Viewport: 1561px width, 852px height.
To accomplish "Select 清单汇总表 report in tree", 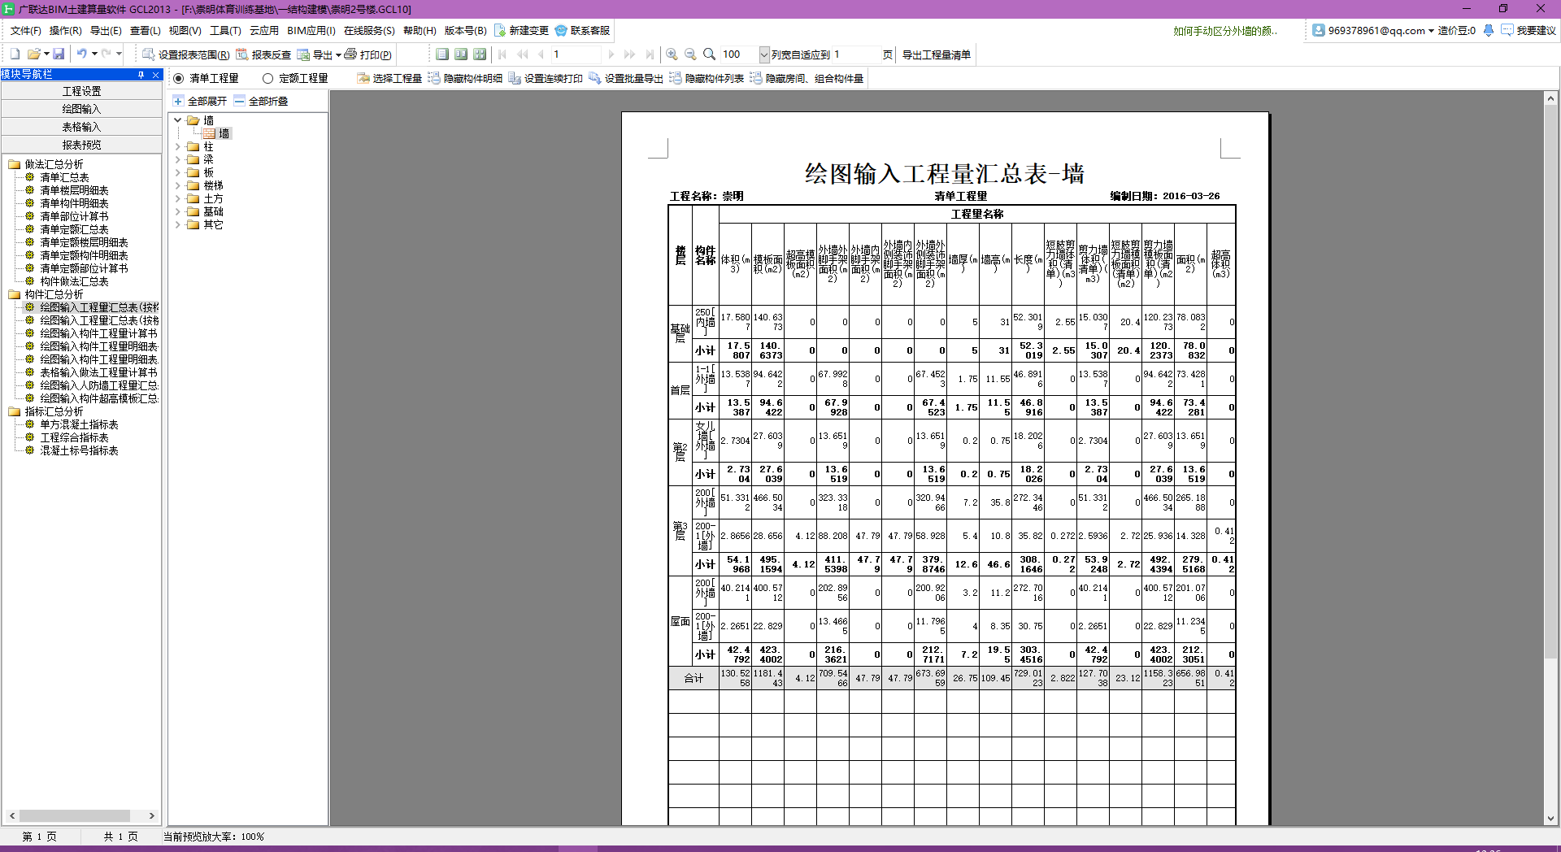I will click(64, 177).
